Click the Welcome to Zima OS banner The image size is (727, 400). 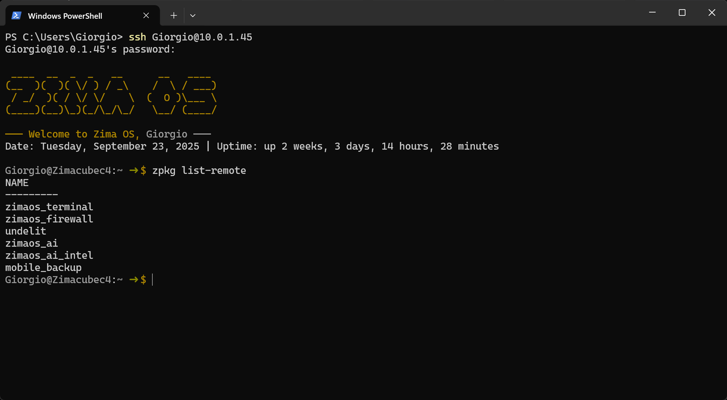[108, 134]
